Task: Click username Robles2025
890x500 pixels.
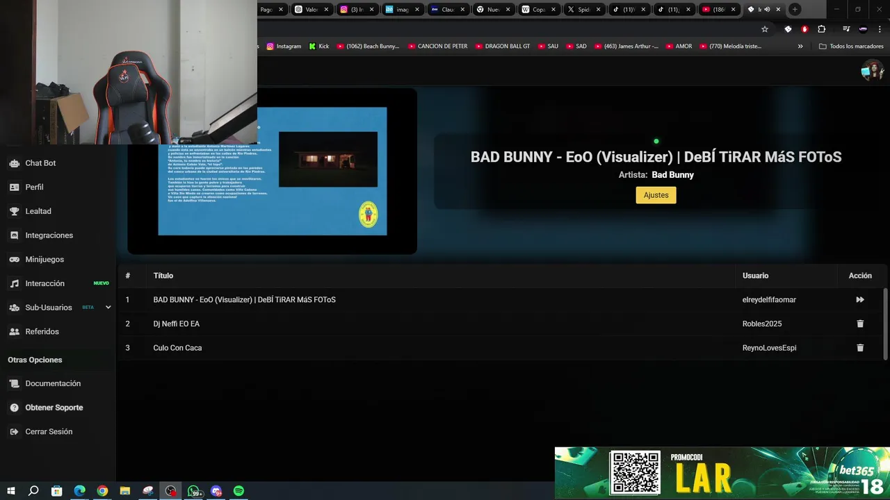Action: point(762,324)
